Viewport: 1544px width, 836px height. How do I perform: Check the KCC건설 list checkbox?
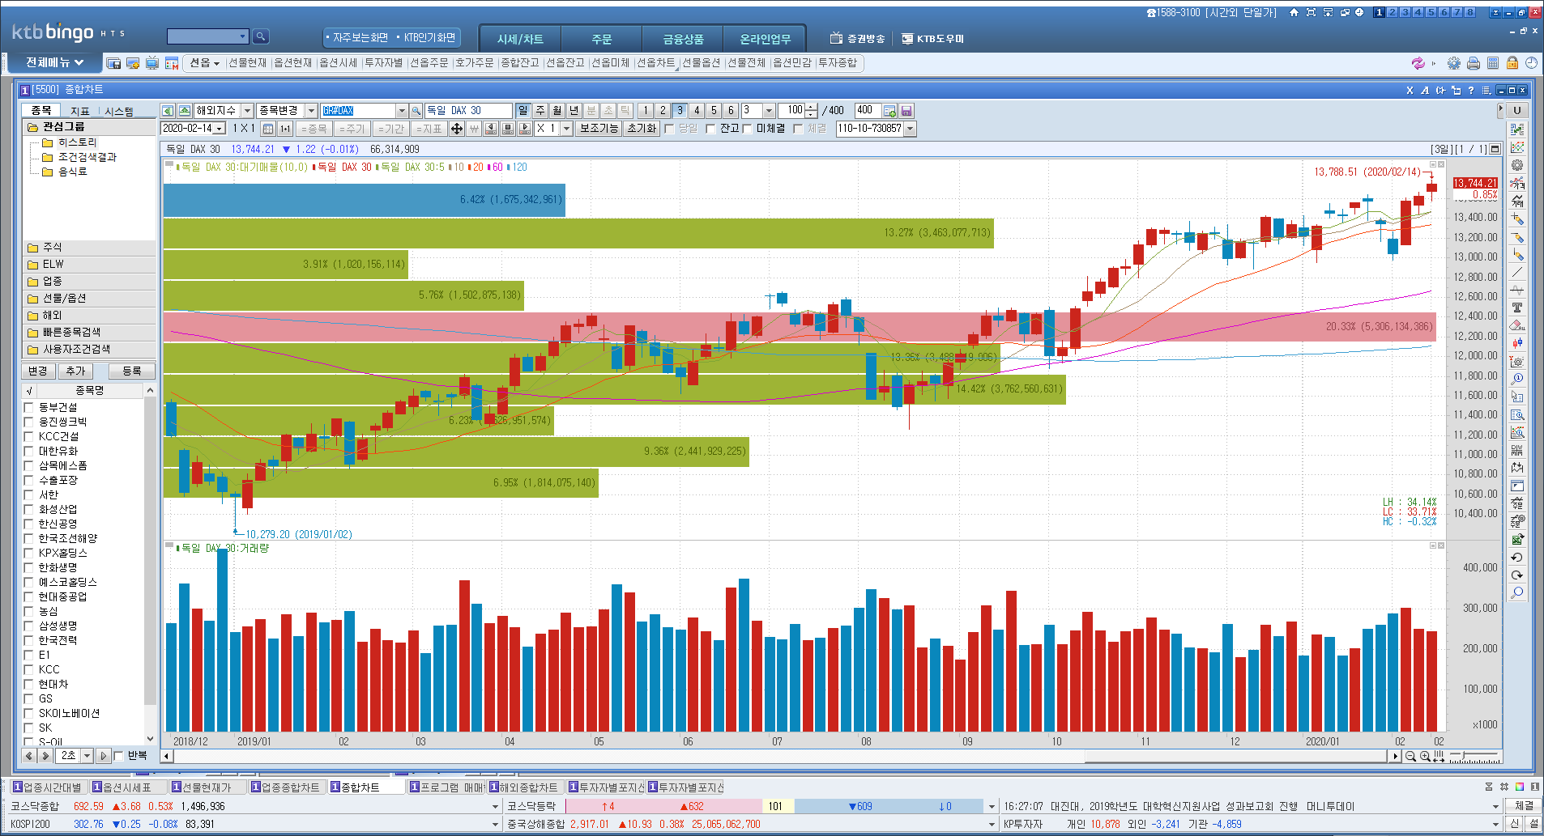29,436
